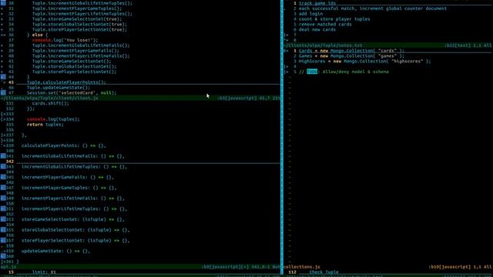Click the blue sign marker on line 349
493x277 pixels.
tap(3, 199)
